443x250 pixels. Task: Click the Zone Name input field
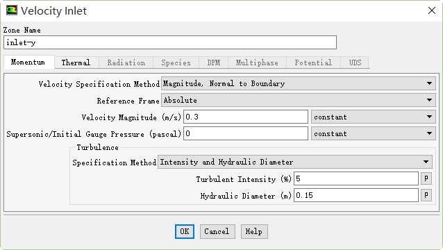[170, 42]
